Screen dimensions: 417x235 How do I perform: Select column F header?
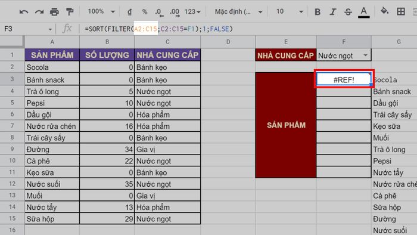pyautogui.click(x=344, y=42)
